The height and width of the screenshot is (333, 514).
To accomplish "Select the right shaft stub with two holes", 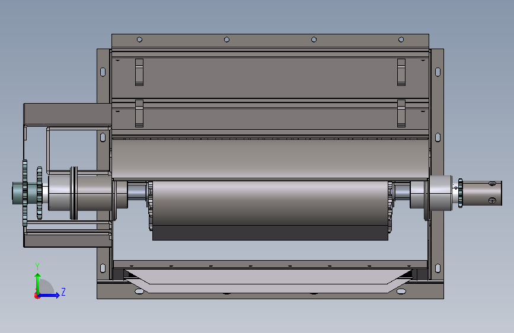I will 482,193.
